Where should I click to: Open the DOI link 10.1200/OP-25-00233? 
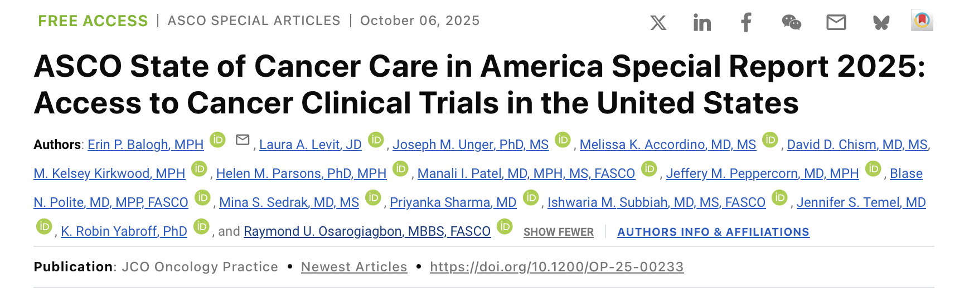[x=556, y=267]
